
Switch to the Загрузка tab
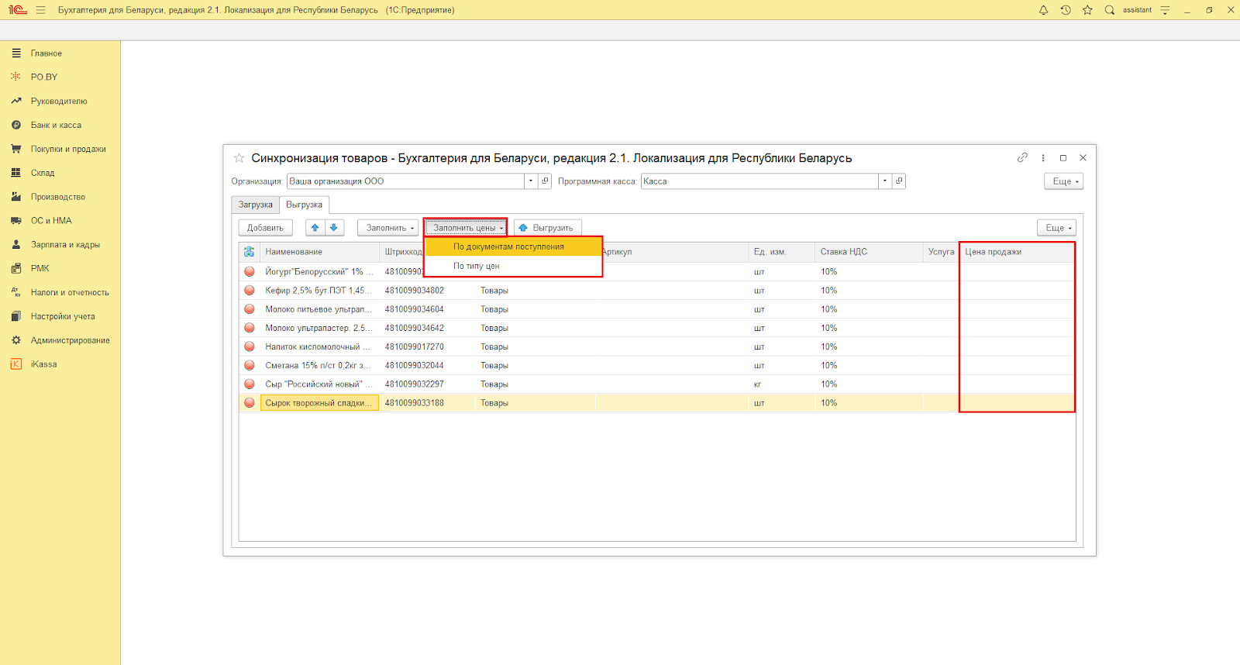click(x=255, y=205)
